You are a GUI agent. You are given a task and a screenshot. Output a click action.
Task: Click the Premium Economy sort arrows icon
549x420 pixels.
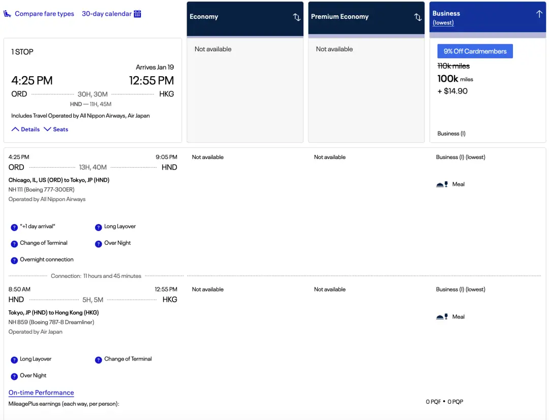coord(418,17)
